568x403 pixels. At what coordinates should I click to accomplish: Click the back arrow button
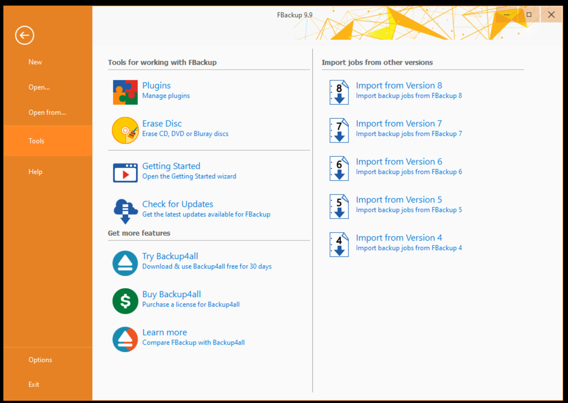24,35
